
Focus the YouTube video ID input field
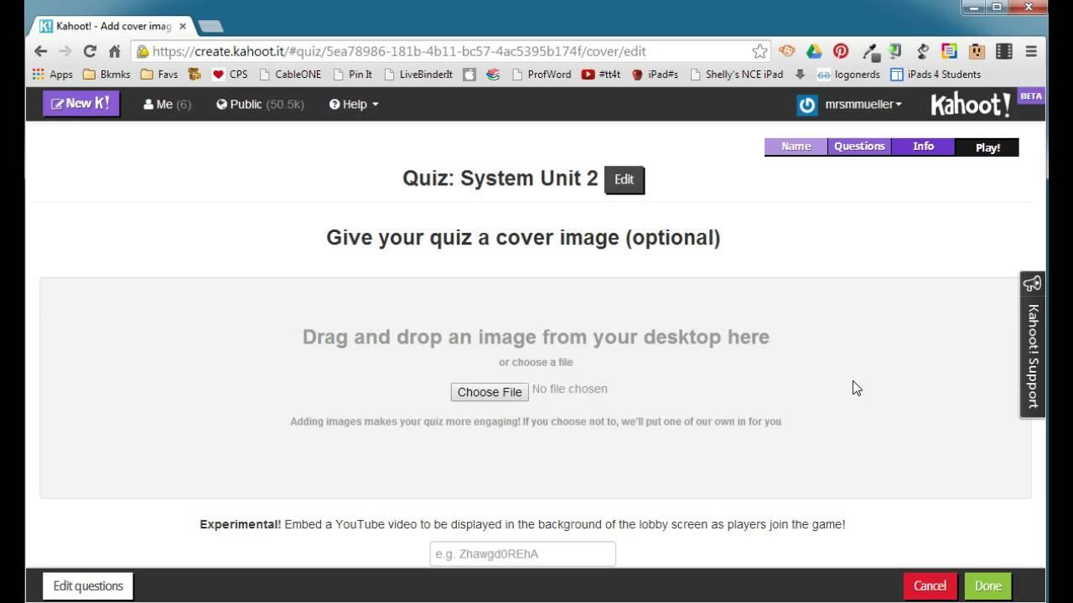522,554
